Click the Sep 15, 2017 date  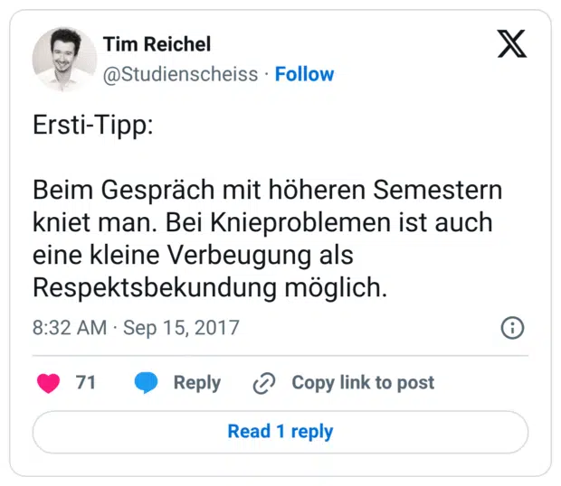[181, 327]
